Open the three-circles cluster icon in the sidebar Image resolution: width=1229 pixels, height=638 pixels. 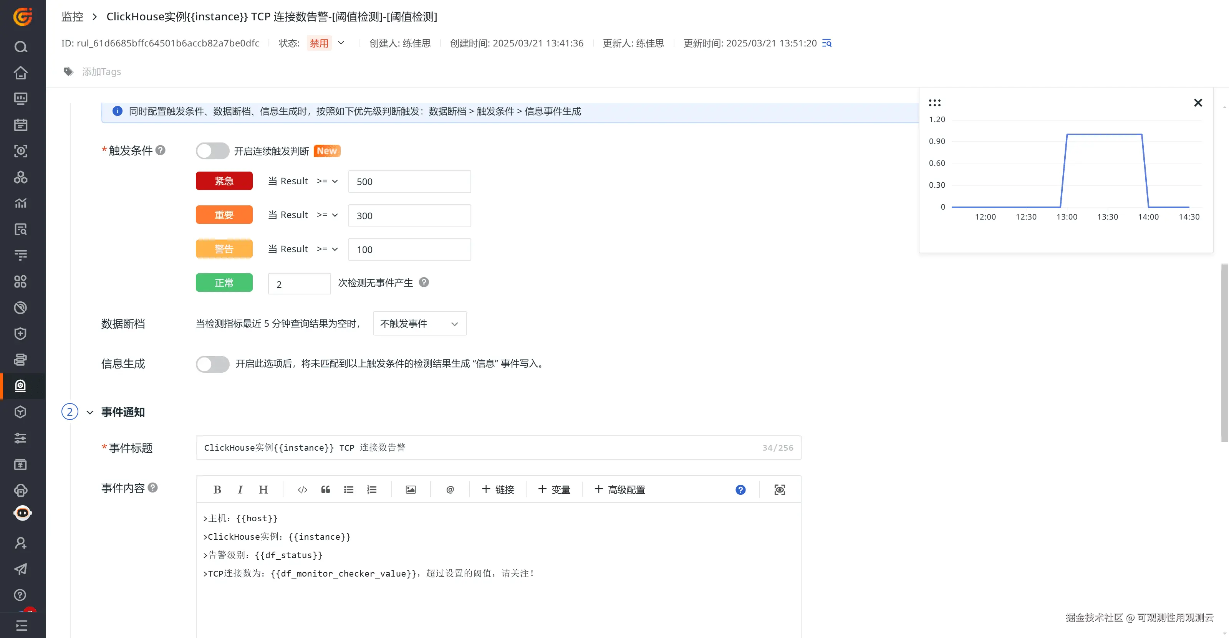[20, 177]
